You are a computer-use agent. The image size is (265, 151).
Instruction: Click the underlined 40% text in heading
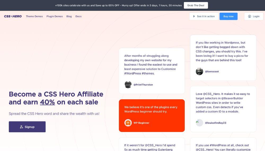[47, 102]
